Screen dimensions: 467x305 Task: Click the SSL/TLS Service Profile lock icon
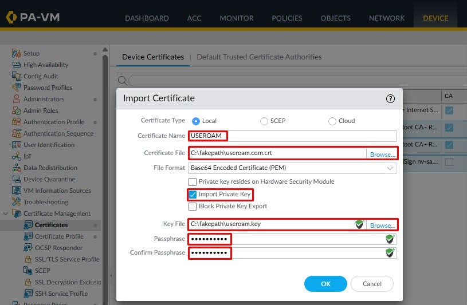click(28, 259)
